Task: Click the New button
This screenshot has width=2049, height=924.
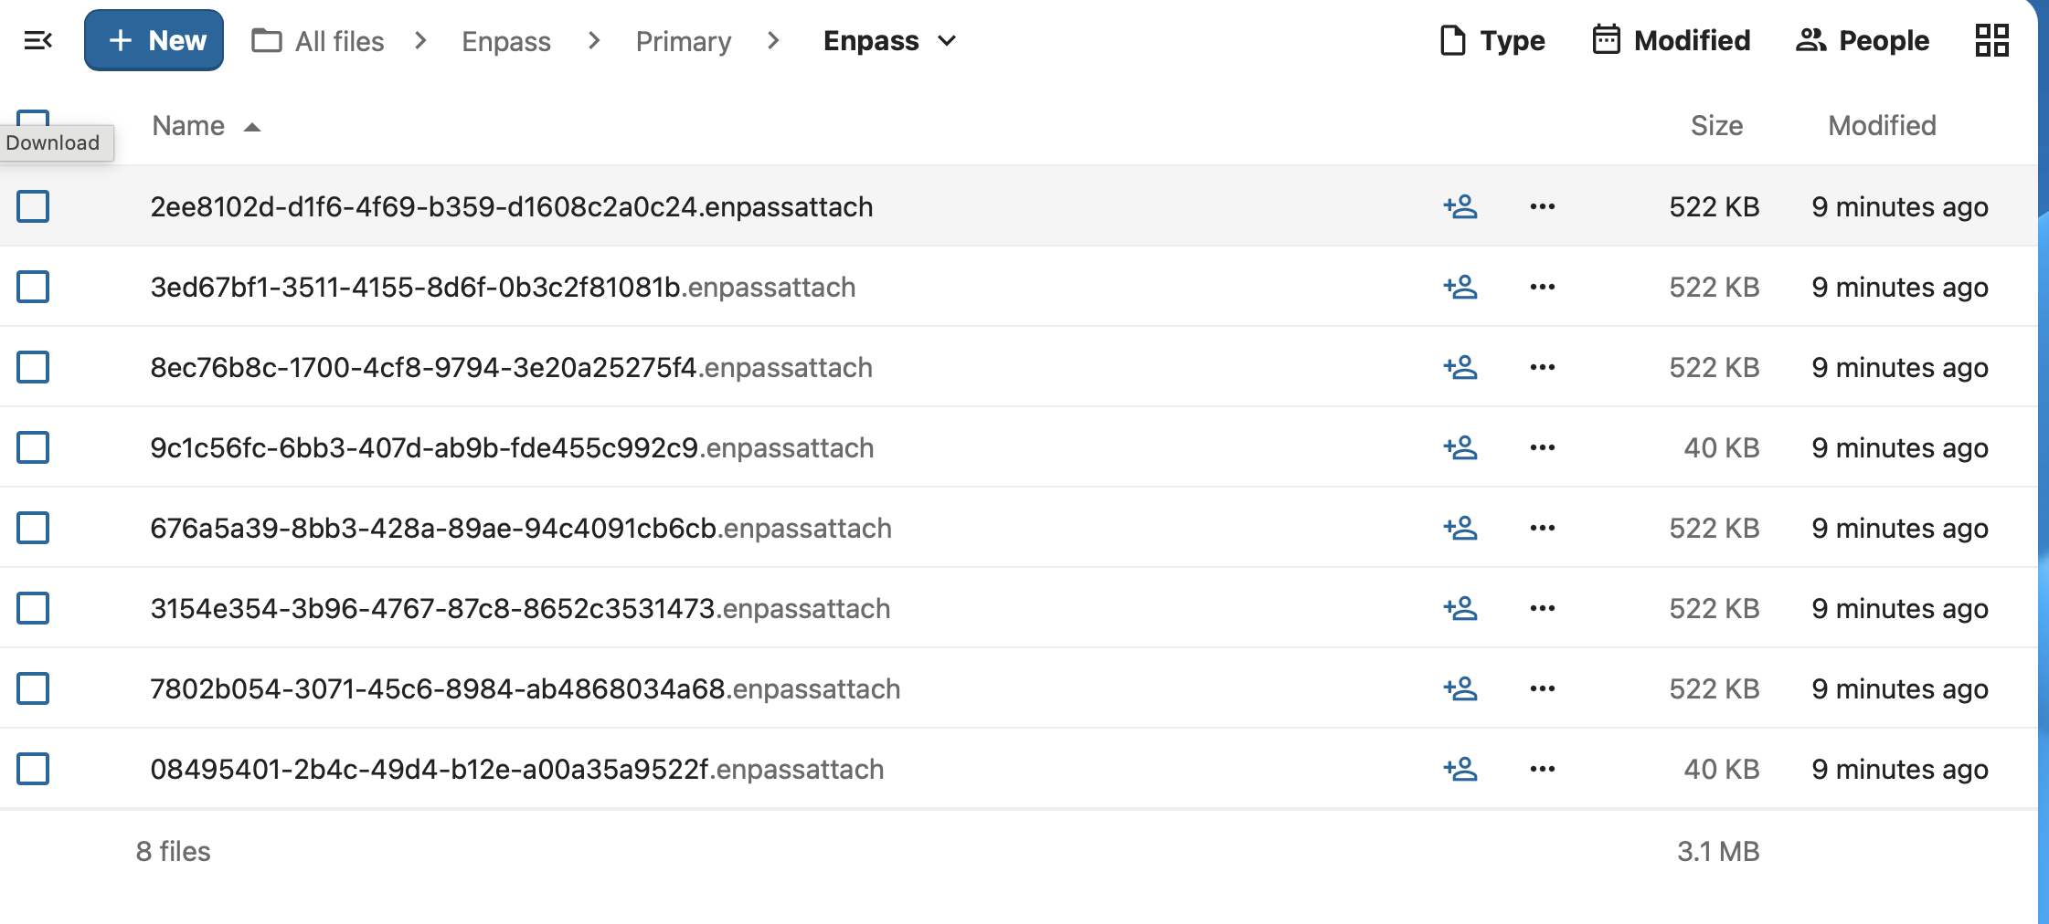Action: pos(154,41)
